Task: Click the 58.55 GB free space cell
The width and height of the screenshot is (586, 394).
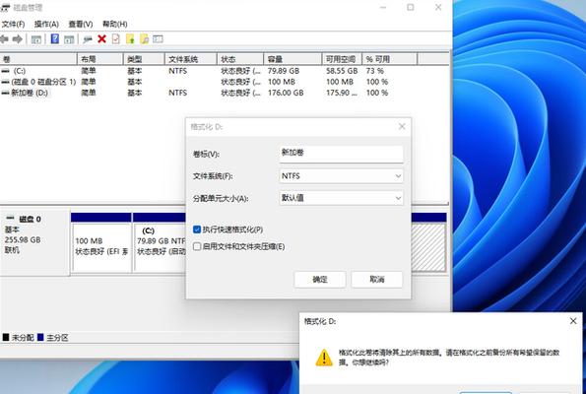Action: coord(342,71)
